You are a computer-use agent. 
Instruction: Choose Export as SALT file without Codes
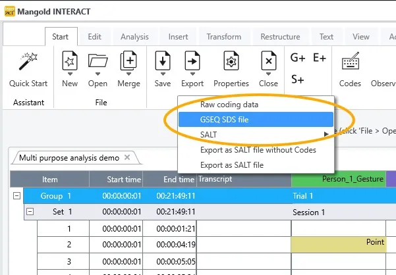tap(256, 150)
